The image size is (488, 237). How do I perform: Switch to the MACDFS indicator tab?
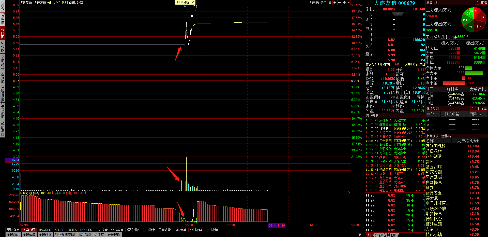coord(45,230)
